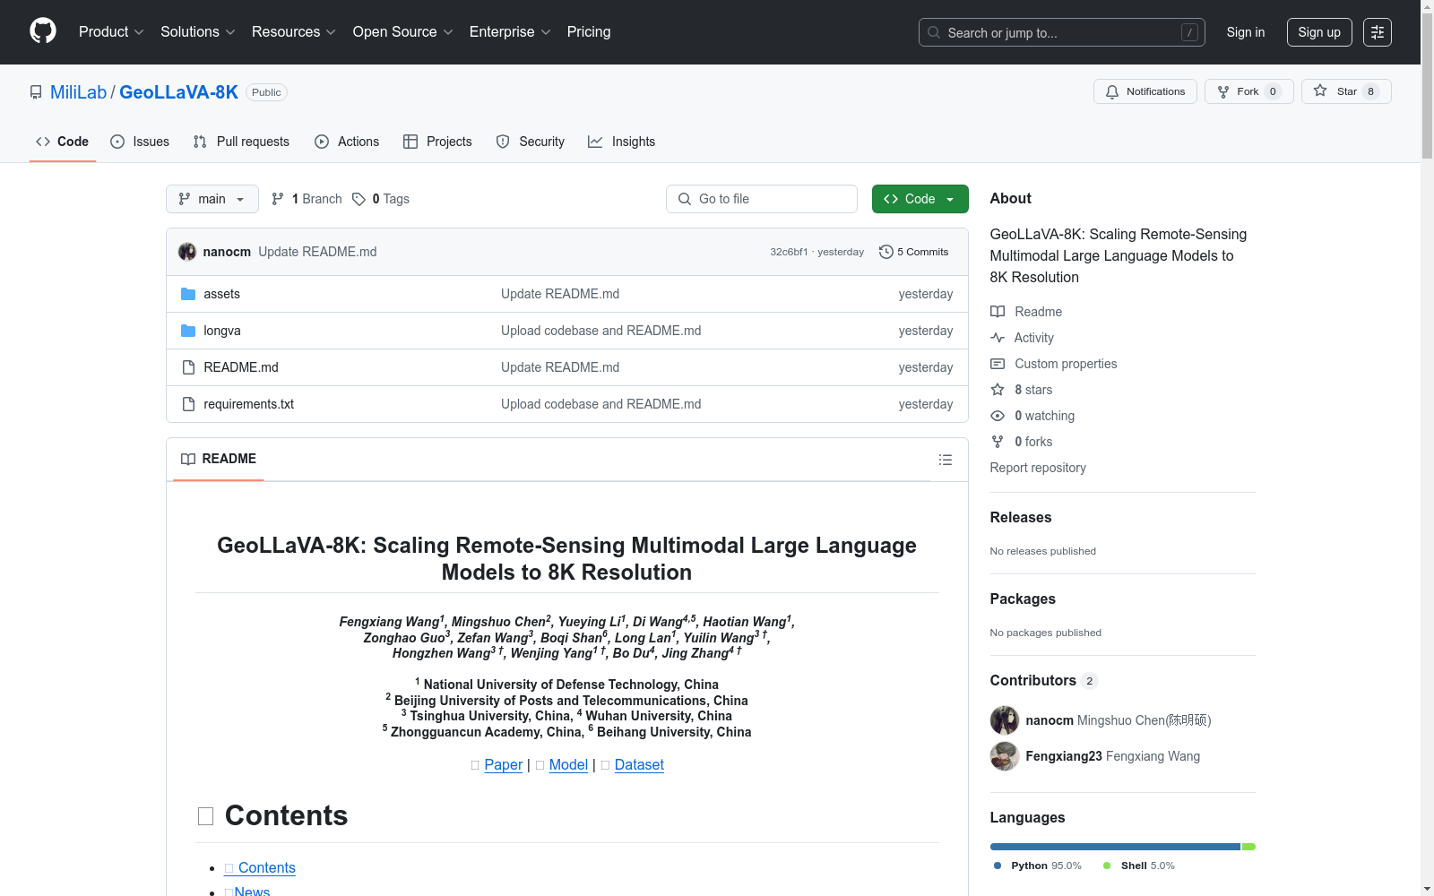The image size is (1434, 896).
Task: Click the fork icon beside 0 forks
Action: [x=998, y=442]
